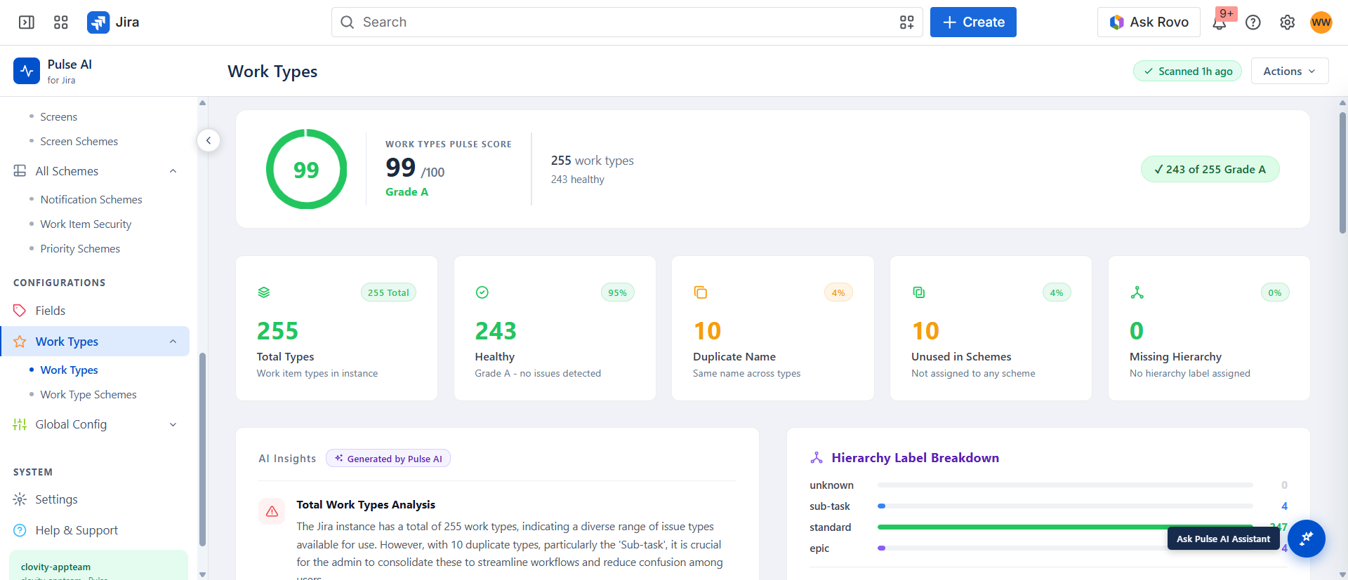This screenshot has height=580, width=1348.
Task: Click the Healthy check circle icon
Action: tap(482, 292)
